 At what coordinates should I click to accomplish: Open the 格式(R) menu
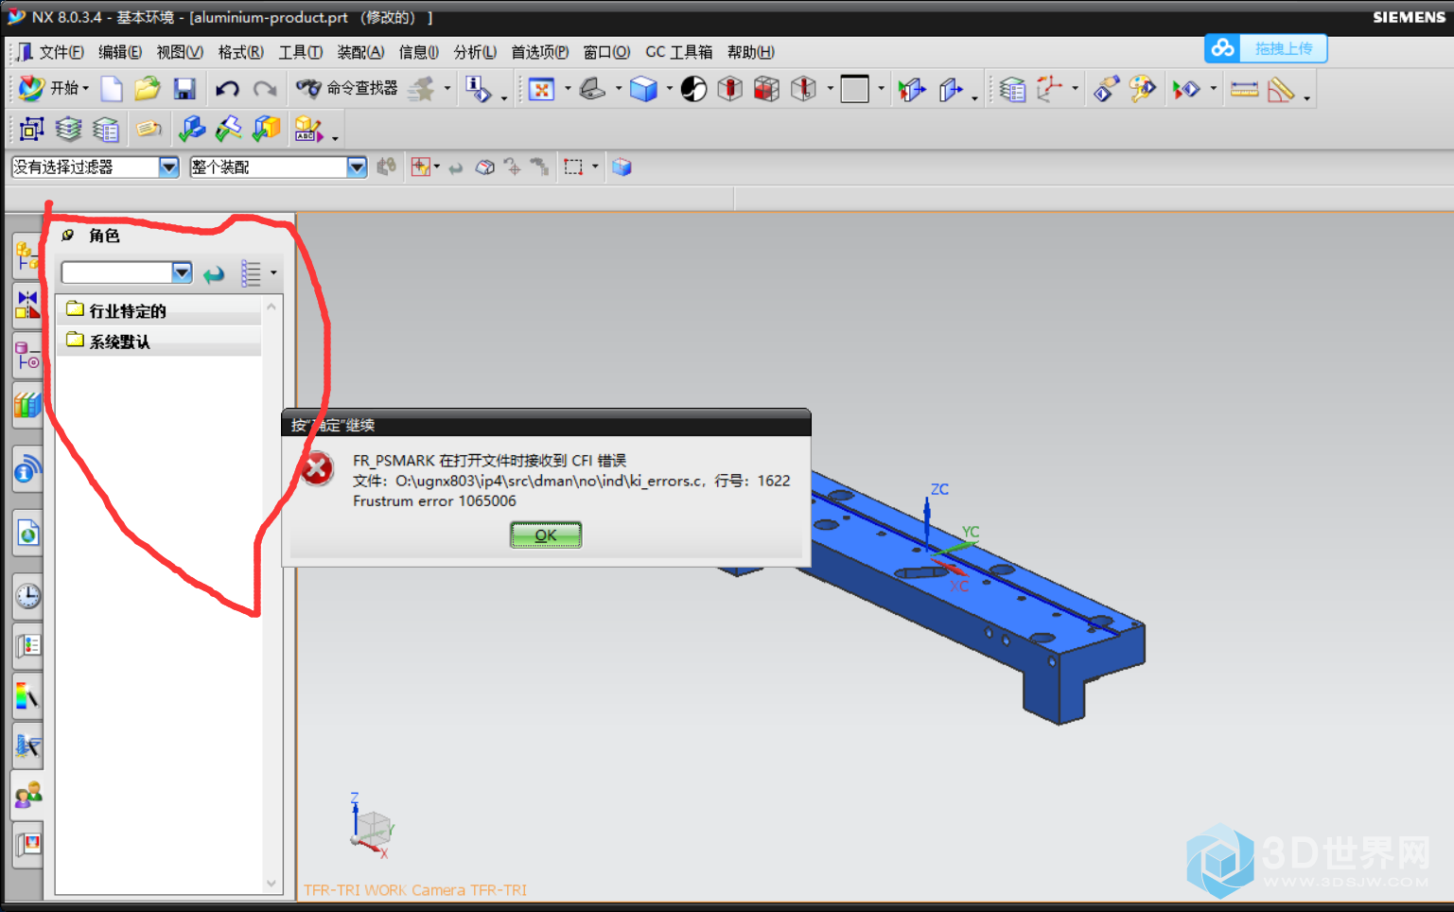pyautogui.click(x=240, y=52)
